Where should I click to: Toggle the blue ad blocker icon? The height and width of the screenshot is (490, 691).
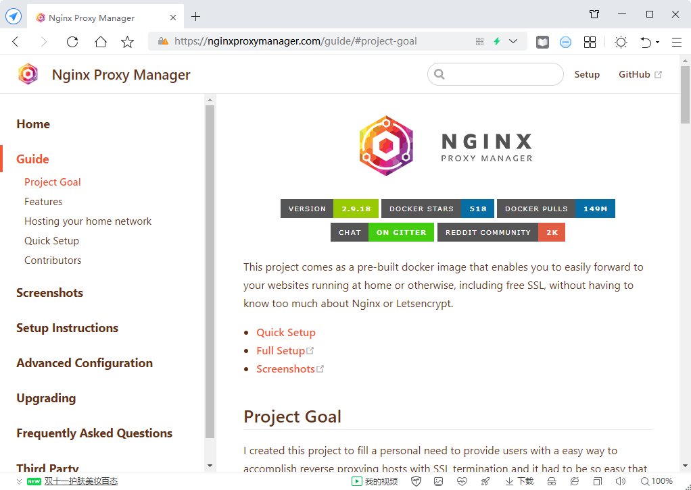point(565,41)
